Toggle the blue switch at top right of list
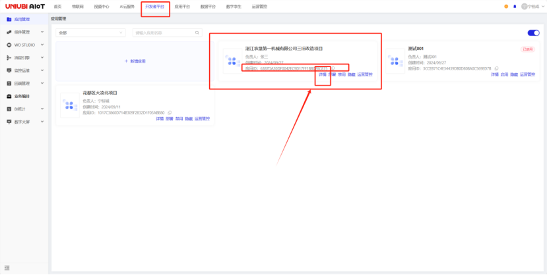Viewport: 547px width, 275px height. [533, 33]
